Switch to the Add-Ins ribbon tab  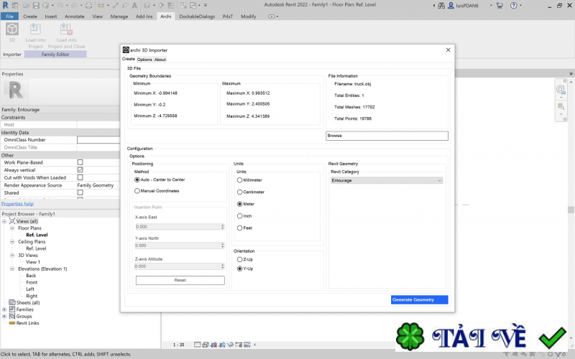point(144,17)
